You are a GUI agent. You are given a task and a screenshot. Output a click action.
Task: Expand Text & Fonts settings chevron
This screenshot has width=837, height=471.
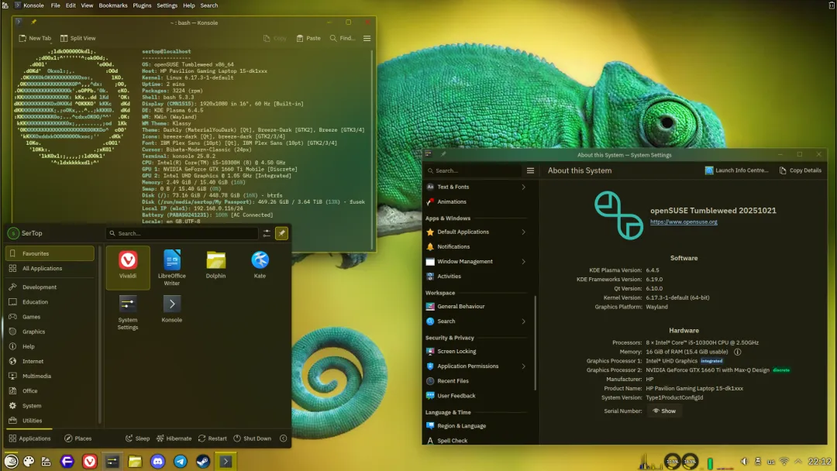[524, 187]
